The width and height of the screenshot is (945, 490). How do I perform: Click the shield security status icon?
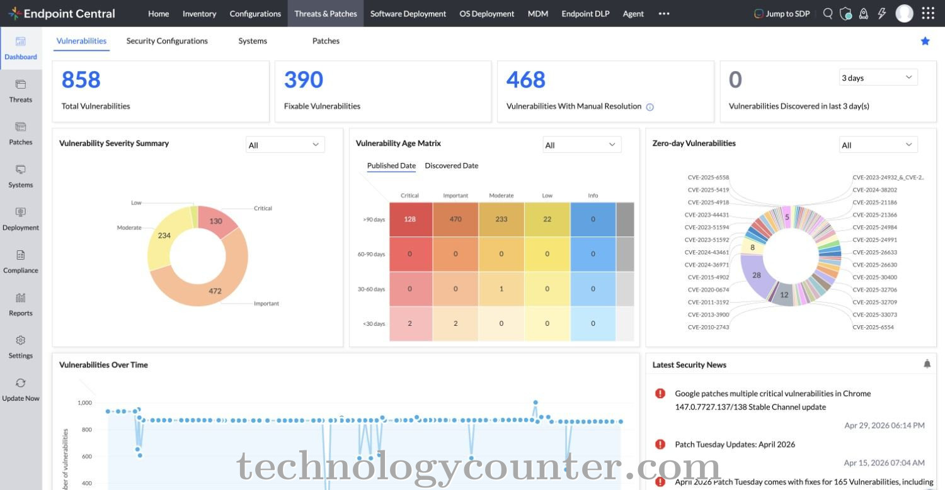tap(846, 13)
